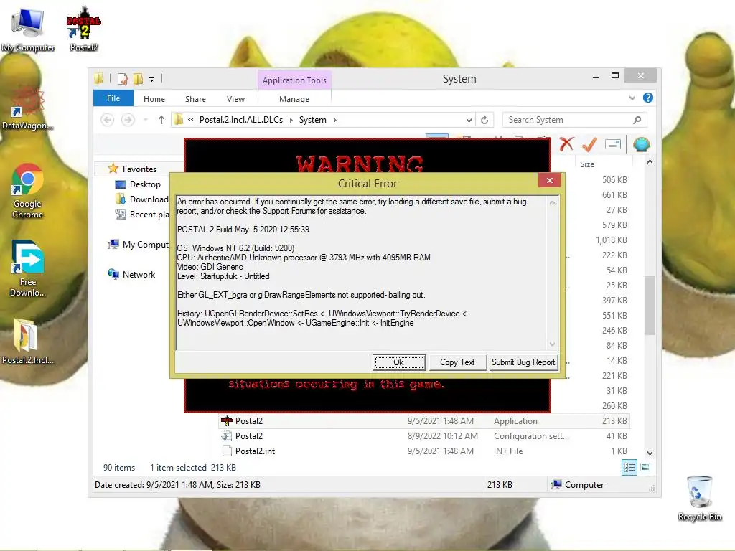Click the orange checkmark toolbar icon
This screenshot has width=735, height=551.
pos(589,144)
